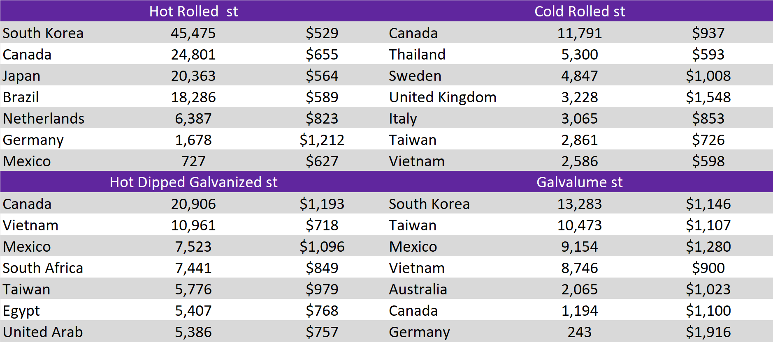This screenshot has height=342, width=773.
Task: Select the Egypt country cell
Action: point(21,311)
